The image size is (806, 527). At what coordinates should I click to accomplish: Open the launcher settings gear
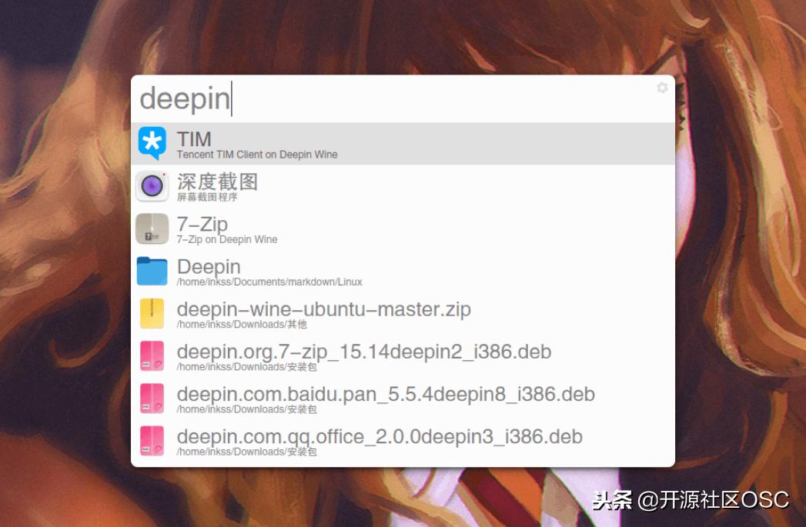[x=662, y=88]
